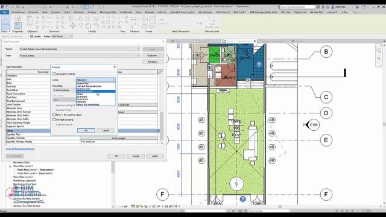Open the Architecture ribbon tab
This screenshot has height=217, width=386.
[18, 12]
